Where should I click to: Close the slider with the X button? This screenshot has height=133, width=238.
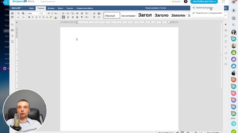tap(6, 3)
